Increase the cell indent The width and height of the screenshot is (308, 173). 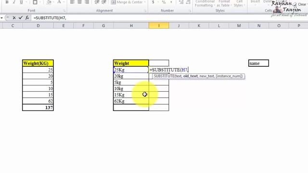(x=104, y=2)
